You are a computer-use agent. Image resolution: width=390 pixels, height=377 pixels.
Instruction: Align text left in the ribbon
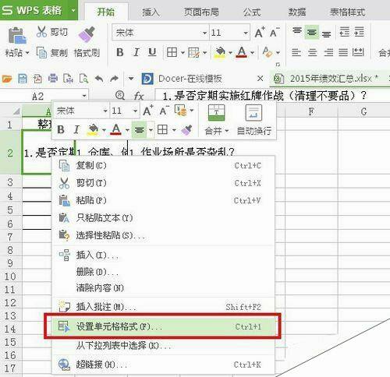click(x=296, y=52)
